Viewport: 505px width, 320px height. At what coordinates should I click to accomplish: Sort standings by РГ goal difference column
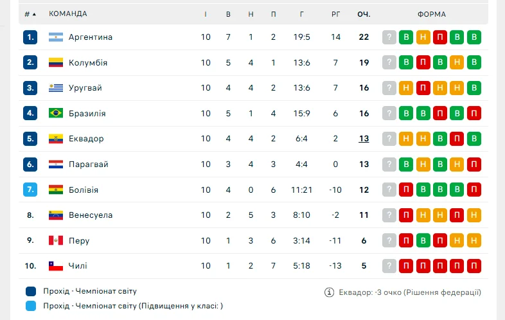[x=335, y=13]
